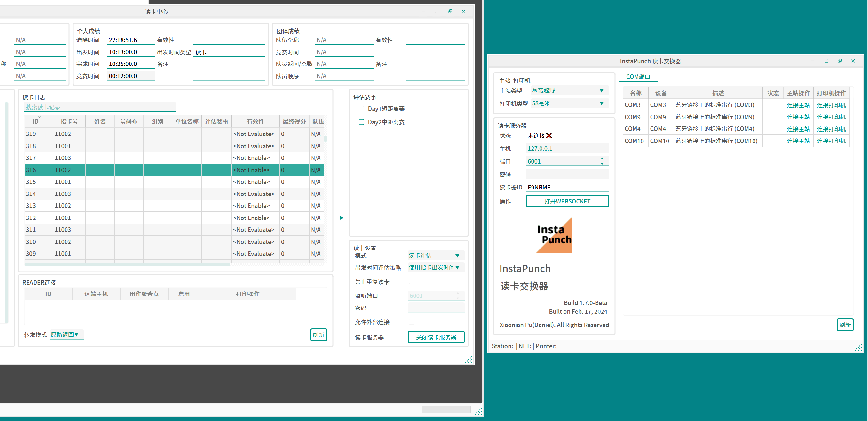Restore down the InstaPunch exchanger window
This screenshot has height=421, width=868.
coord(839,61)
